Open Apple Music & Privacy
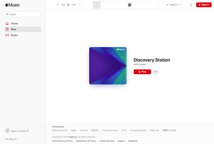 coord(86,141)
